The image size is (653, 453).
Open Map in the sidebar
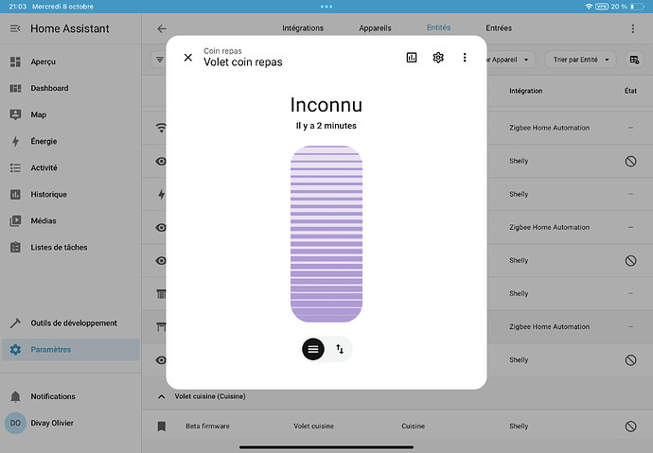[x=70, y=114]
